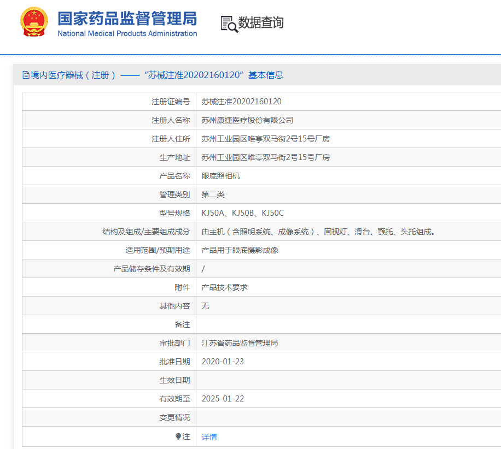Select model specification KJ50A、KJ50B、KJ50C

click(x=242, y=213)
